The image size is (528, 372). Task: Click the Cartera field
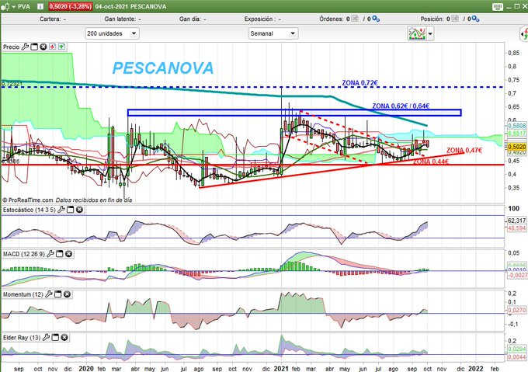coord(53,19)
